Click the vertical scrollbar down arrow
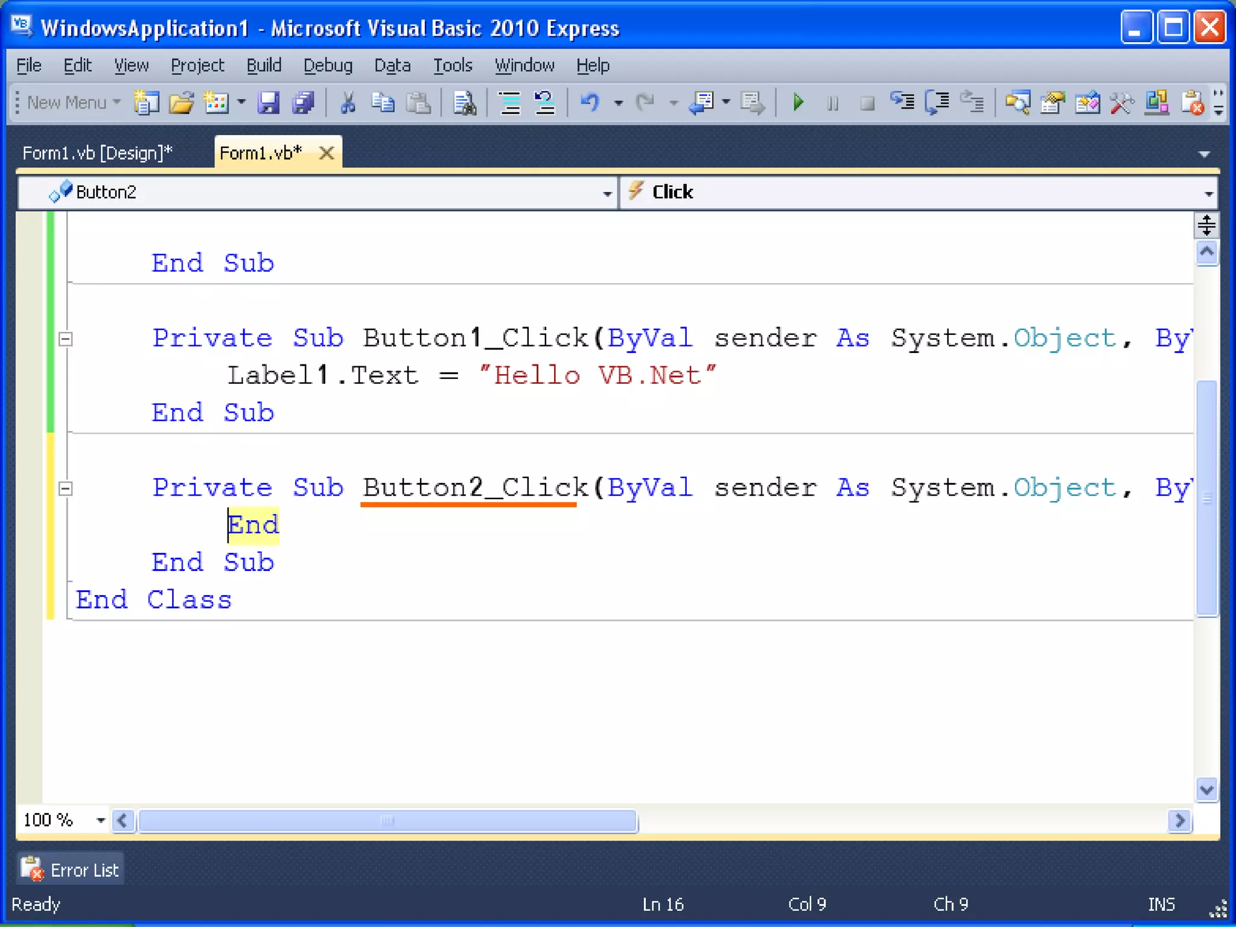 [1206, 789]
